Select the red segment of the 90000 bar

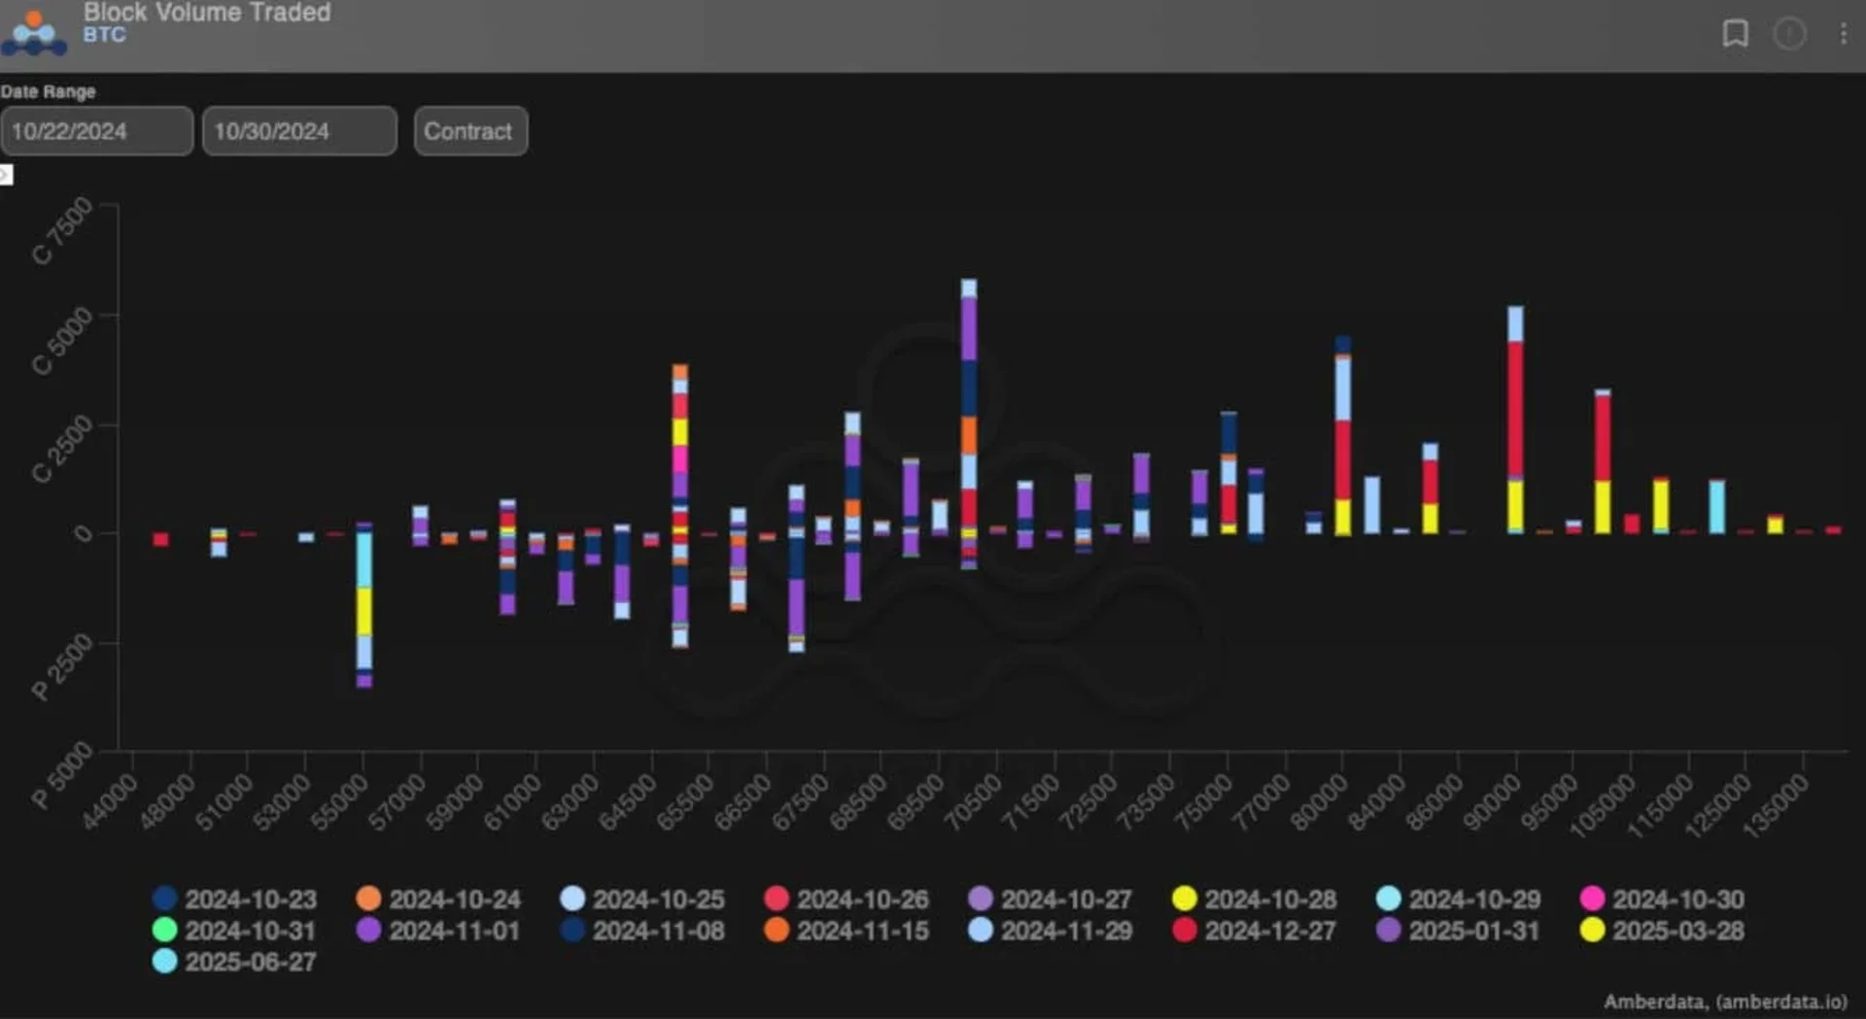pos(1515,409)
